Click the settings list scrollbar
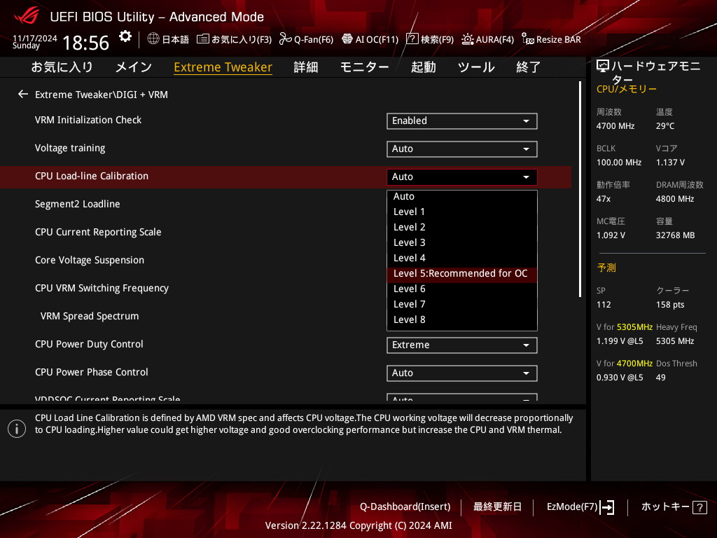 [x=580, y=189]
